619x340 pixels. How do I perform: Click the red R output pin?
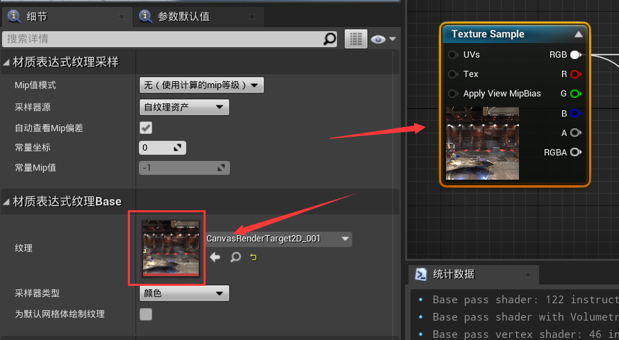[x=575, y=74]
